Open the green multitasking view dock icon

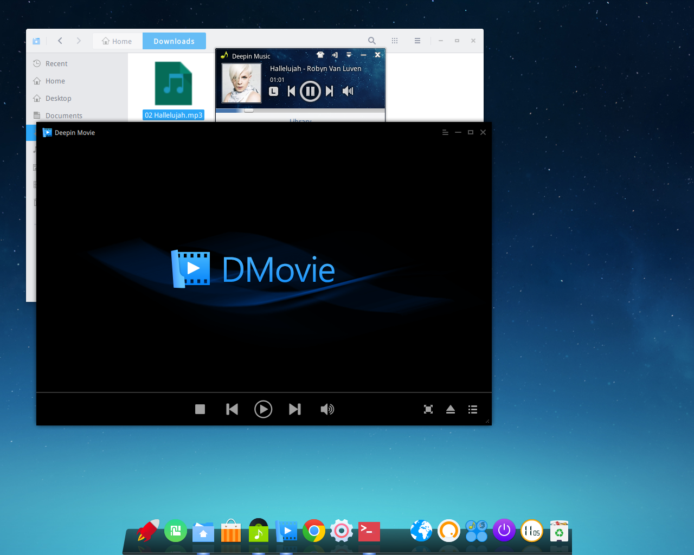point(176,531)
